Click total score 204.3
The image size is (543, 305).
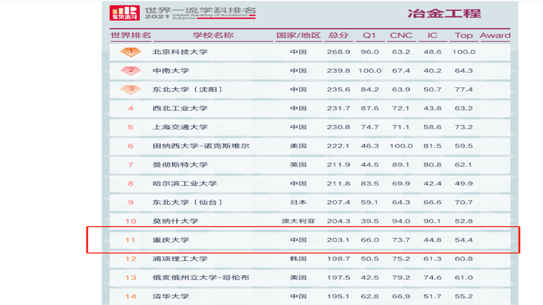[x=338, y=221]
